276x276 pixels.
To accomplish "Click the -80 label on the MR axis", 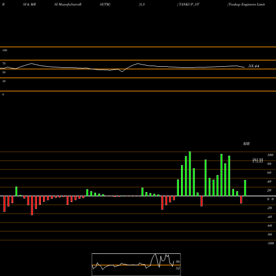I will (269, 235).
